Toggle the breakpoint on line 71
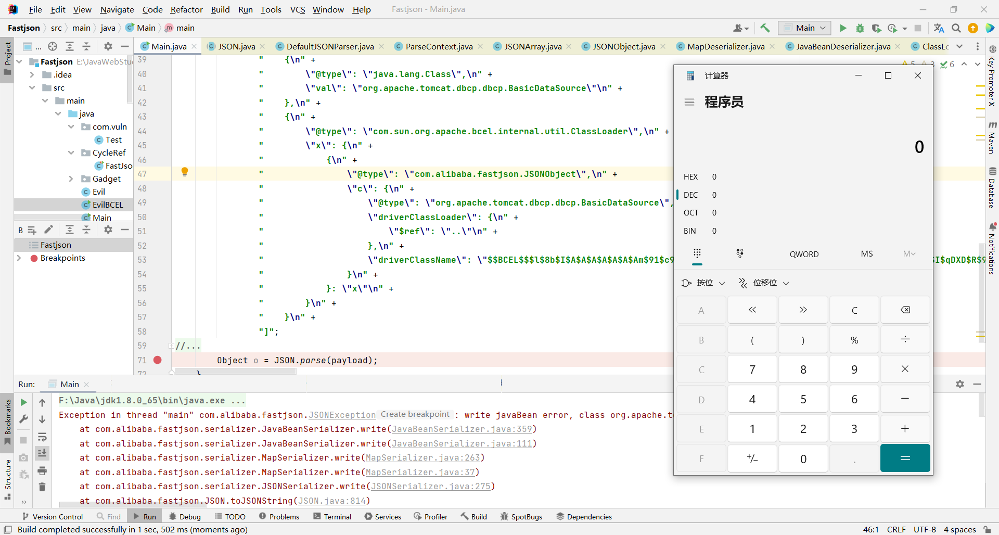Viewport: 999px width, 535px height. coord(158,360)
